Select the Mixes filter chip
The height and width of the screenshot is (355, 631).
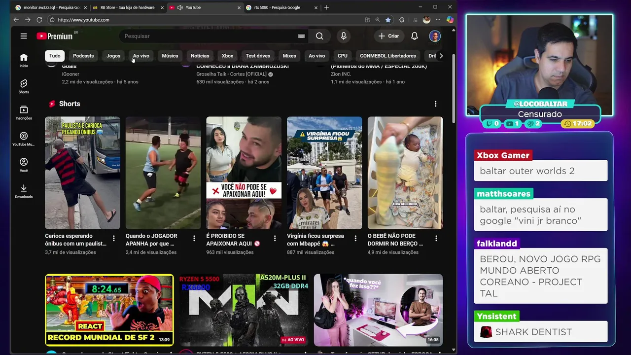[x=289, y=56]
